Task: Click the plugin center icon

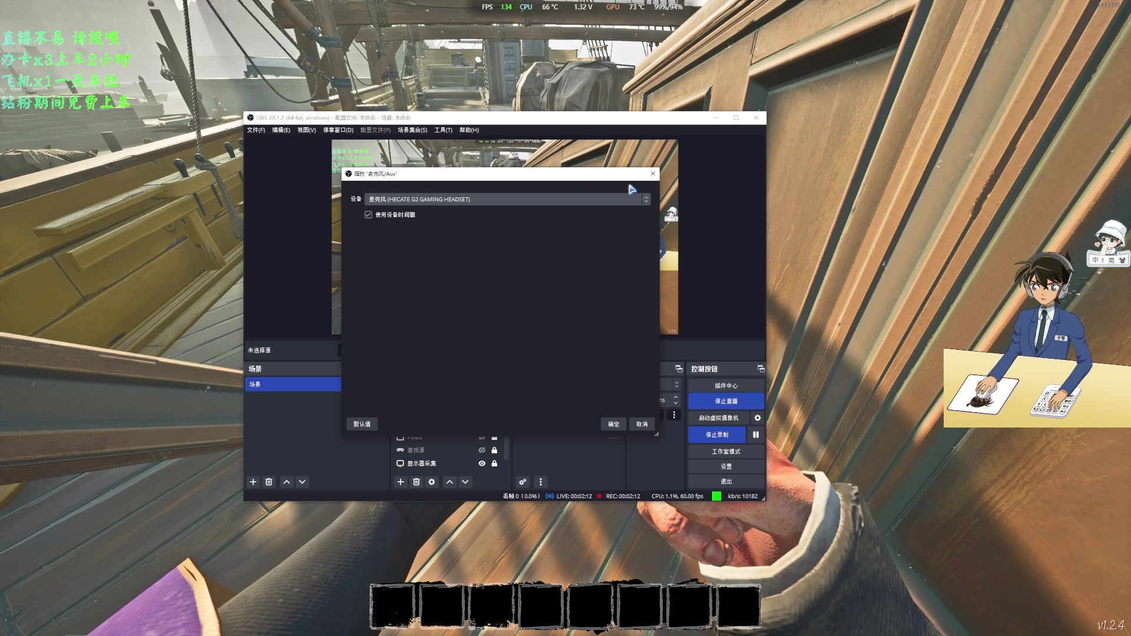Action: (x=726, y=385)
